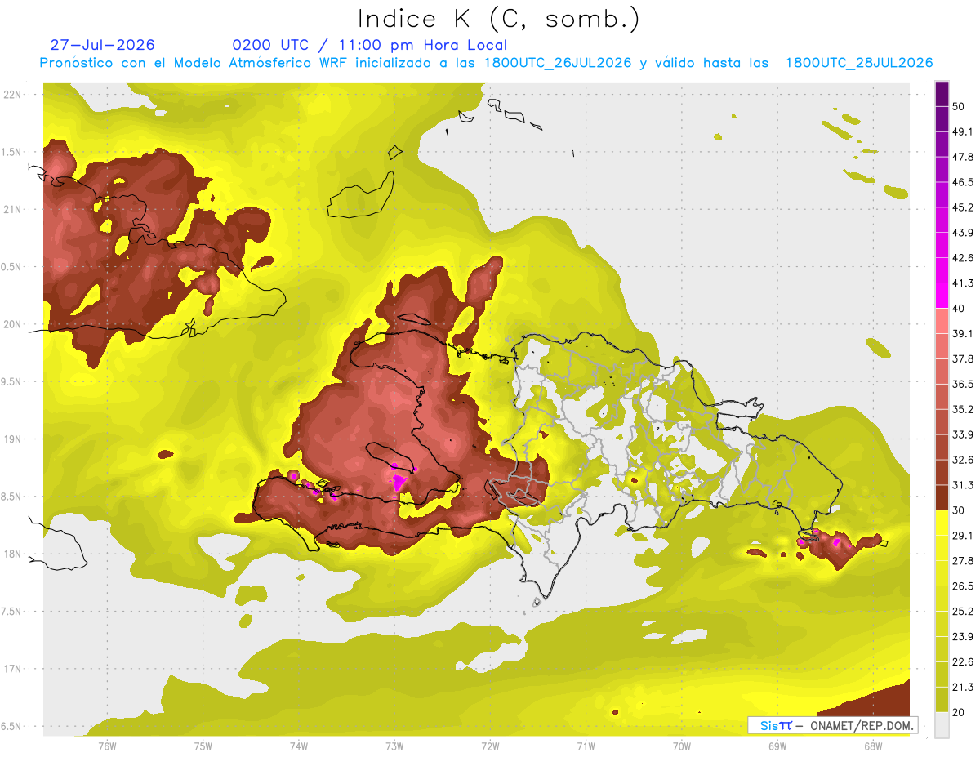Click the "SisTT – ONAMET/REP.DOM." credit box
Screen dimensions: 980x757
[833, 725]
